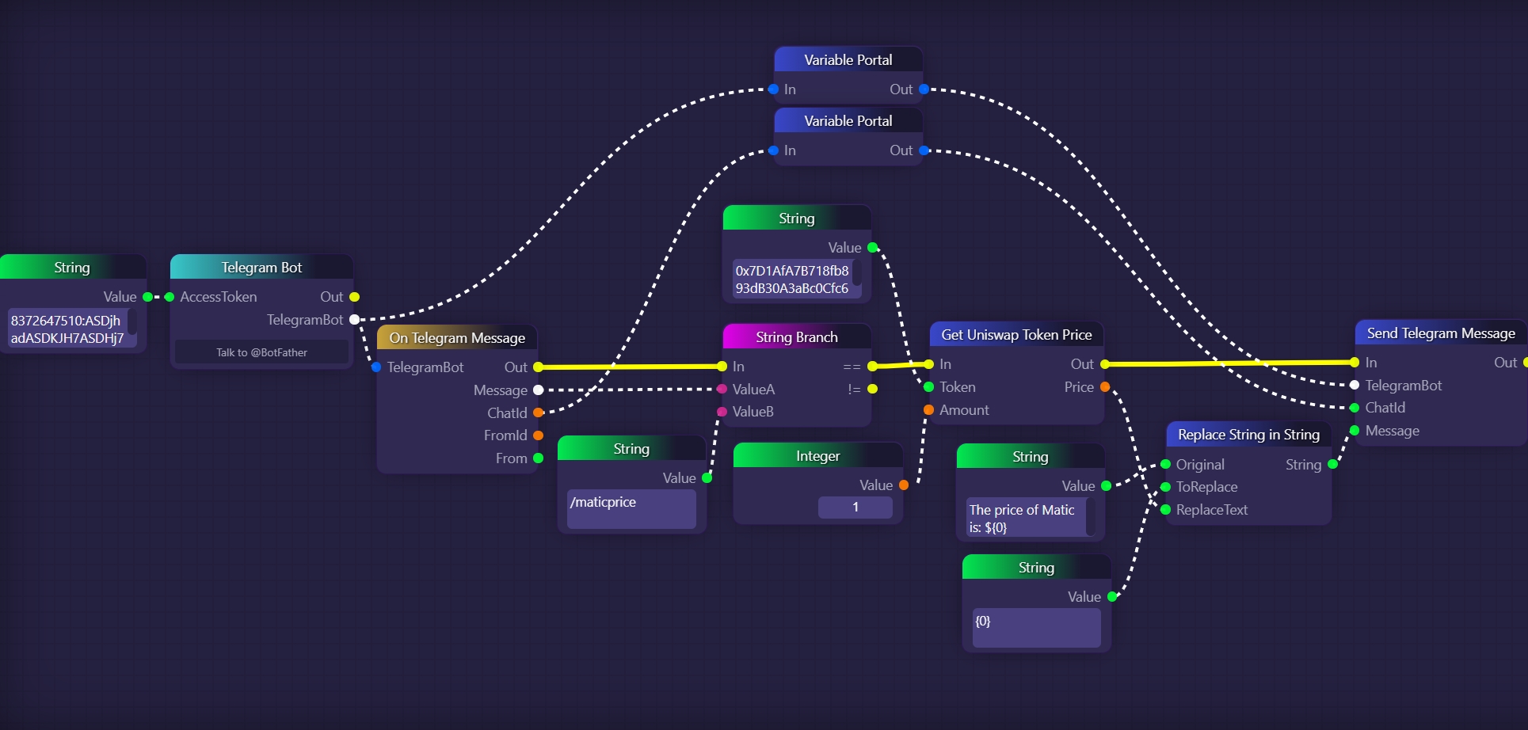The height and width of the screenshot is (730, 1528).
Task: Click the /maticprice text field
Action: click(631, 508)
